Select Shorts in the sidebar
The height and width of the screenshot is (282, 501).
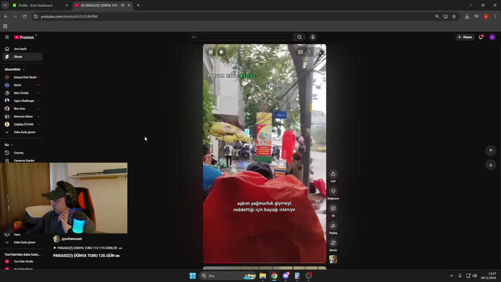[22, 57]
